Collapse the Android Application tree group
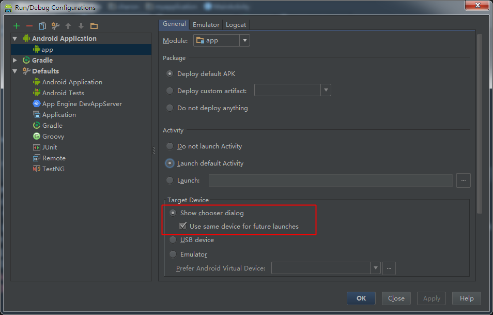 (15, 39)
